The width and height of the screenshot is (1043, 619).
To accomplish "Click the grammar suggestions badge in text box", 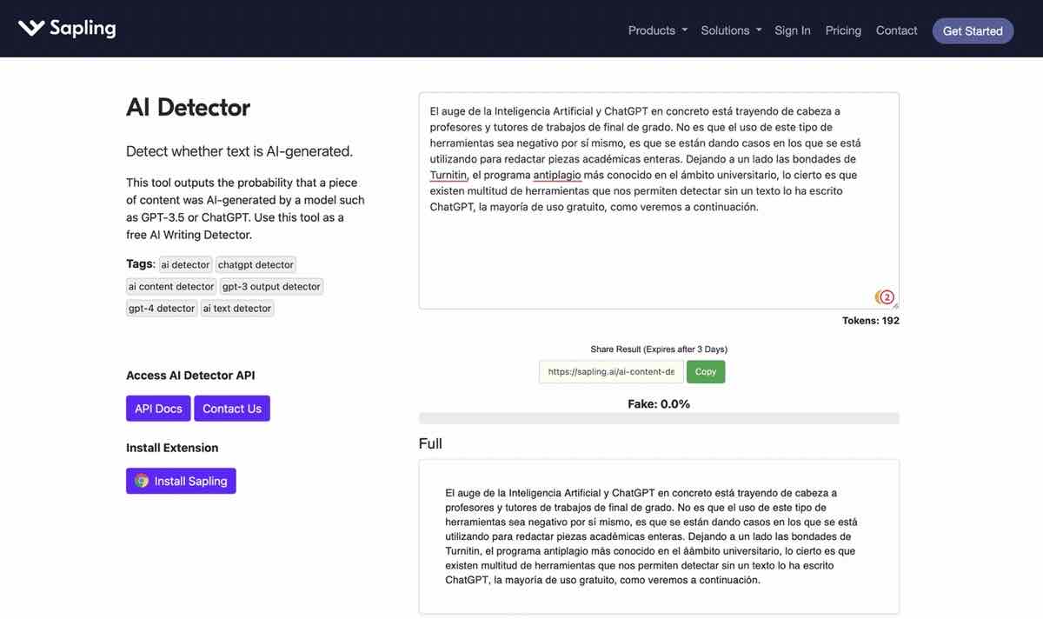I will click(x=885, y=297).
